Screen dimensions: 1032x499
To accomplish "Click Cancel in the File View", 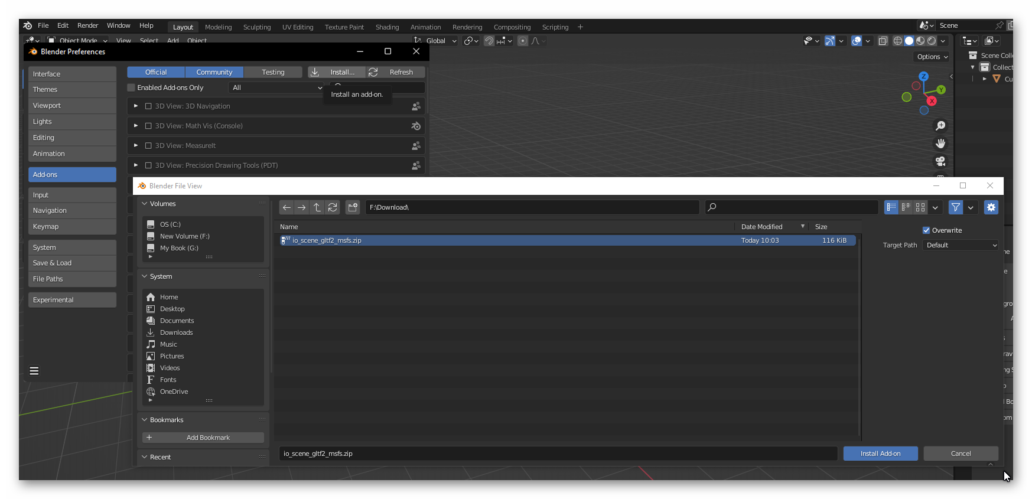I will coord(961,454).
